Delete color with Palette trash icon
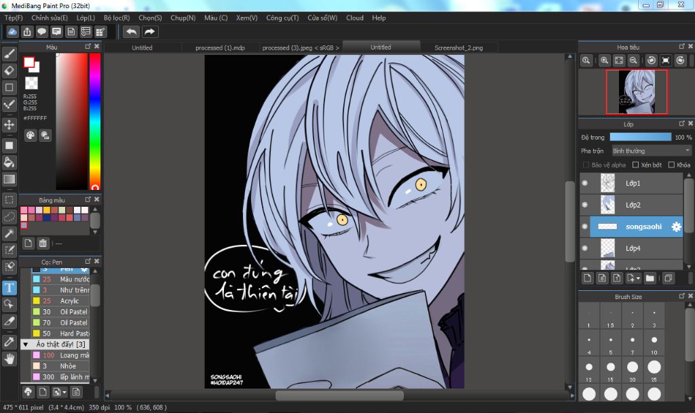This screenshot has width=695, height=413. pyautogui.click(x=43, y=243)
